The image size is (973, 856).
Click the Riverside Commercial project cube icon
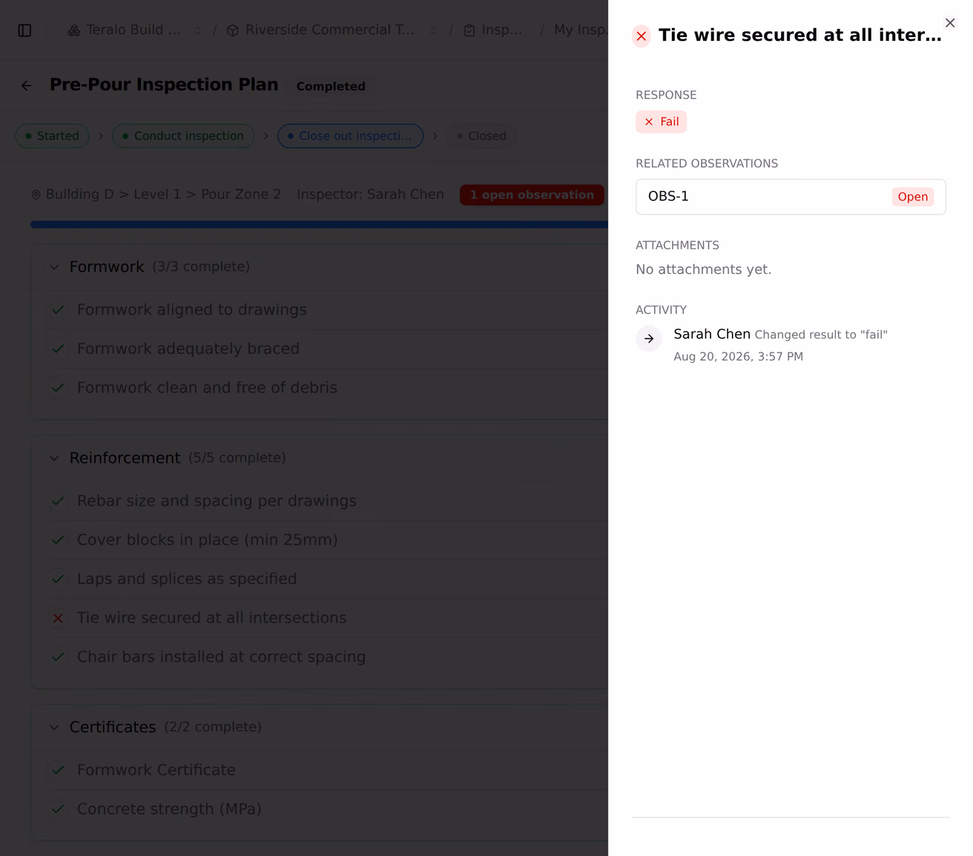pyautogui.click(x=233, y=30)
